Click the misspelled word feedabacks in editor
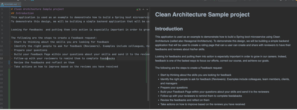 pos(107,58)
